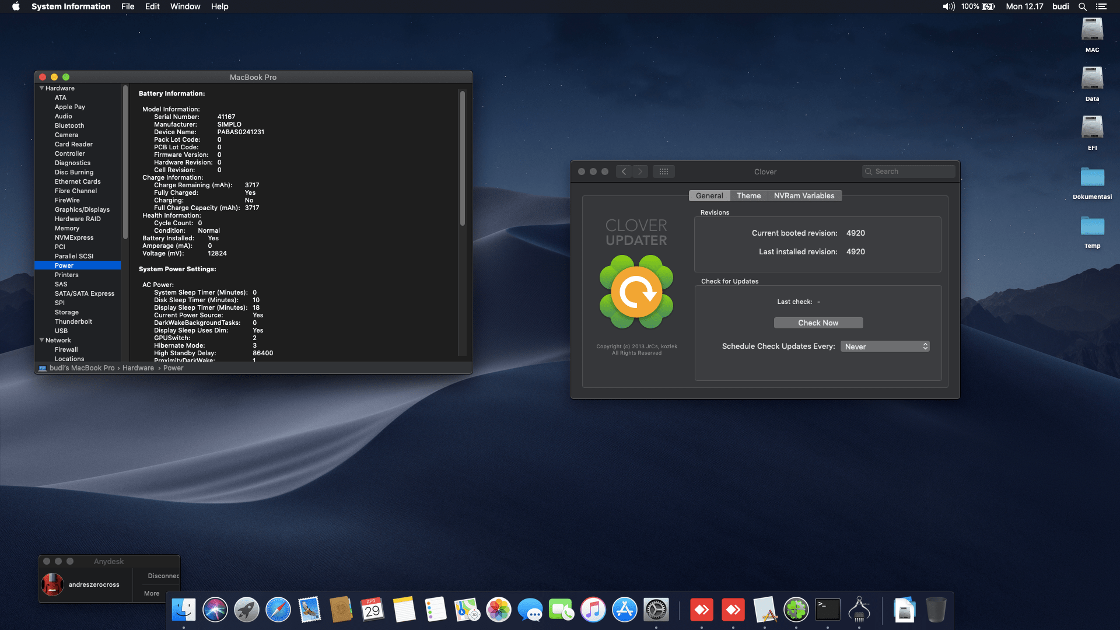This screenshot has height=630, width=1120.
Task: Click More in the AnyDesk window
Action: click(x=151, y=593)
